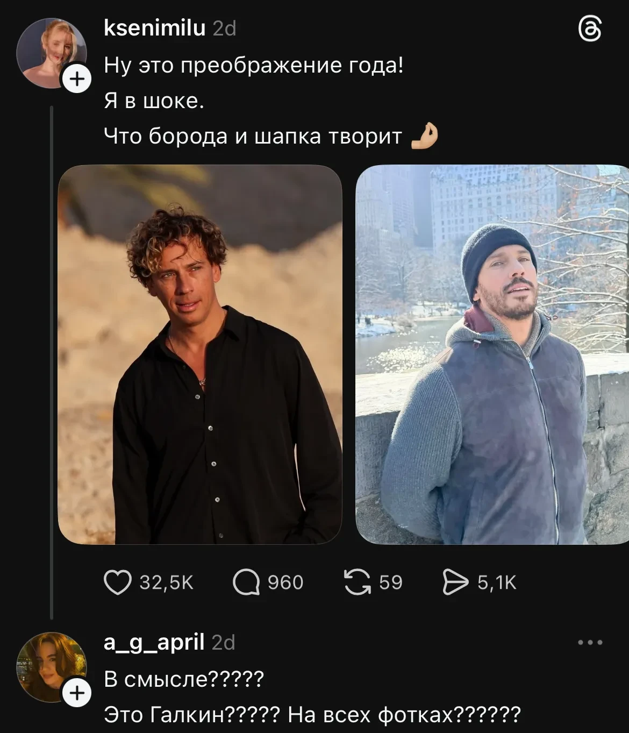Image resolution: width=629 pixels, height=733 pixels.
Task: Tap the 59 reposts count
Action: 391,582
